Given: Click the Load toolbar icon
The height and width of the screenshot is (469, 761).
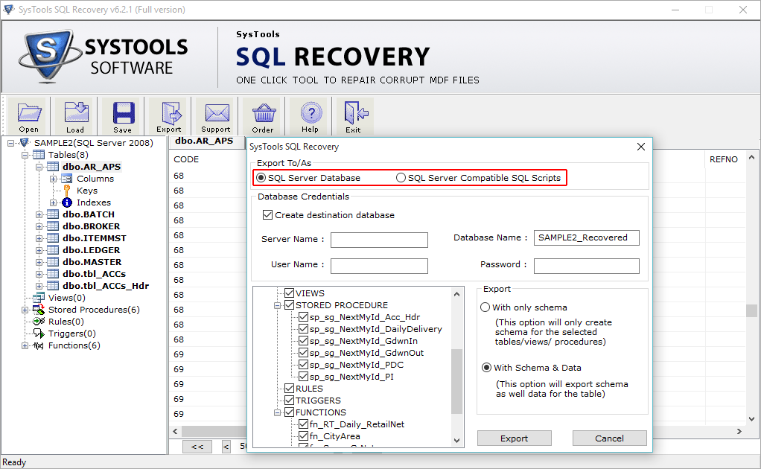Looking at the screenshot, I should (x=76, y=112).
